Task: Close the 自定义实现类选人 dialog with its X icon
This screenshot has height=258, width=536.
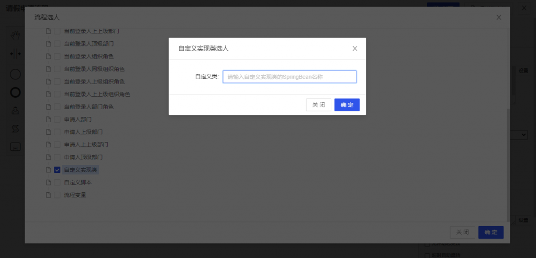Action: [354, 49]
